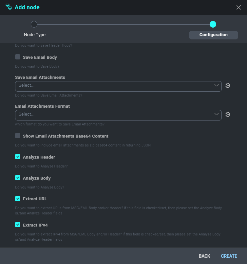Image resolution: width=247 pixels, height=264 pixels.
Task: Uncheck the Extract IPv4 option
Action: click(x=18, y=225)
